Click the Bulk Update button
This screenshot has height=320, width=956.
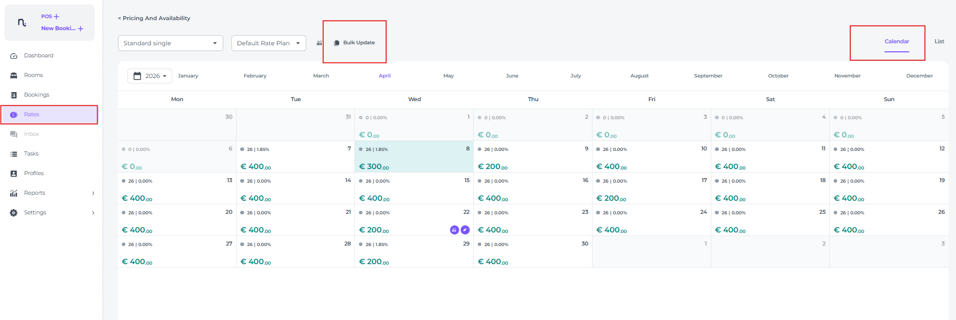tap(354, 43)
